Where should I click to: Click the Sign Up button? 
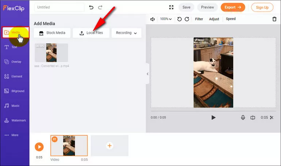(262, 8)
